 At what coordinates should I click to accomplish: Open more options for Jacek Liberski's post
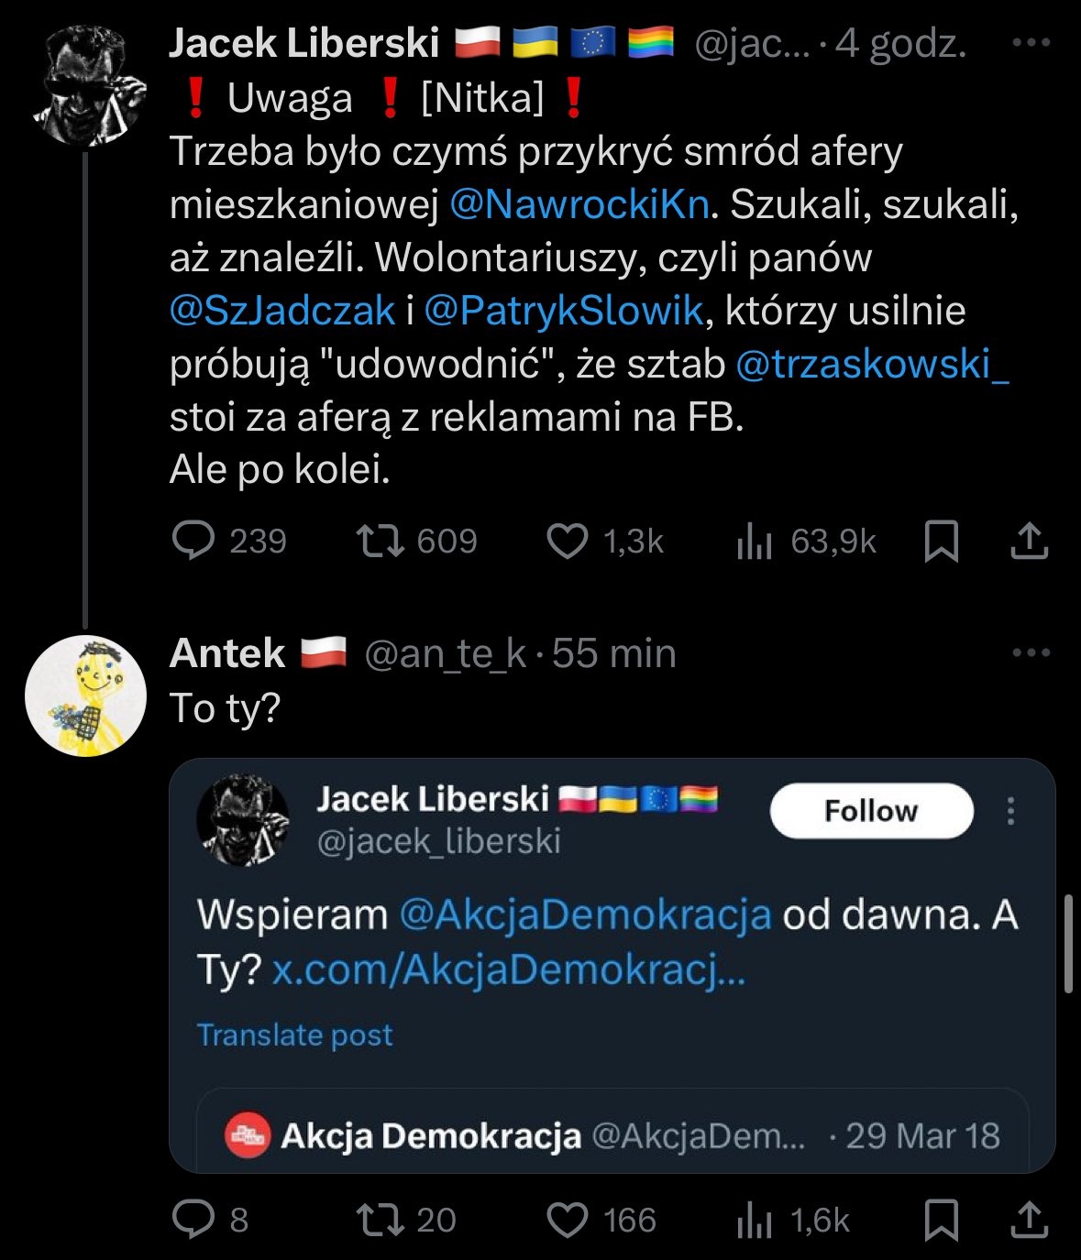[1031, 42]
